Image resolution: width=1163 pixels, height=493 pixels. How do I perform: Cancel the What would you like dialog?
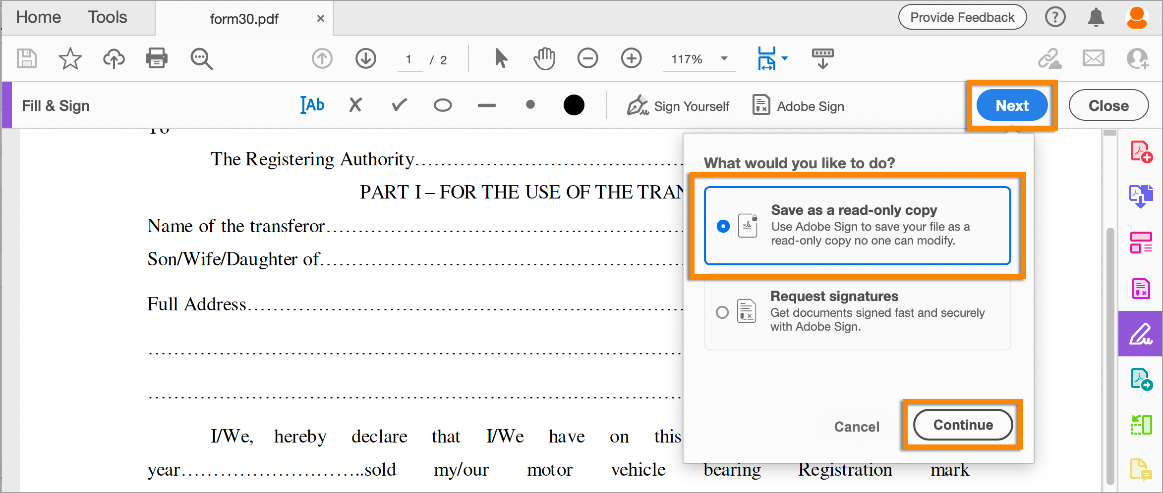(x=857, y=427)
